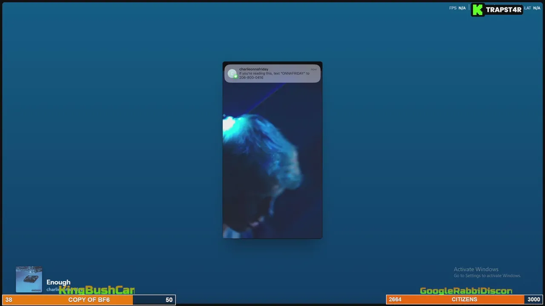The height and width of the screenshot is (306, 545).
Task: Click the green Kick logo icon
Action: [478, 10]
